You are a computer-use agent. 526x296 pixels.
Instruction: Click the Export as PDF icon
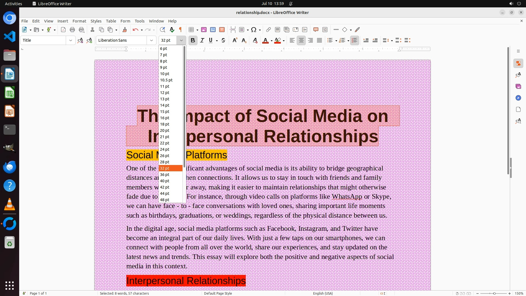63,30
